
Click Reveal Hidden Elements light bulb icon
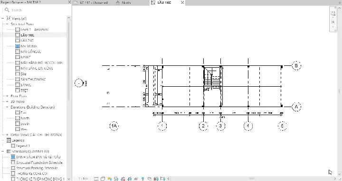(143, 179)
